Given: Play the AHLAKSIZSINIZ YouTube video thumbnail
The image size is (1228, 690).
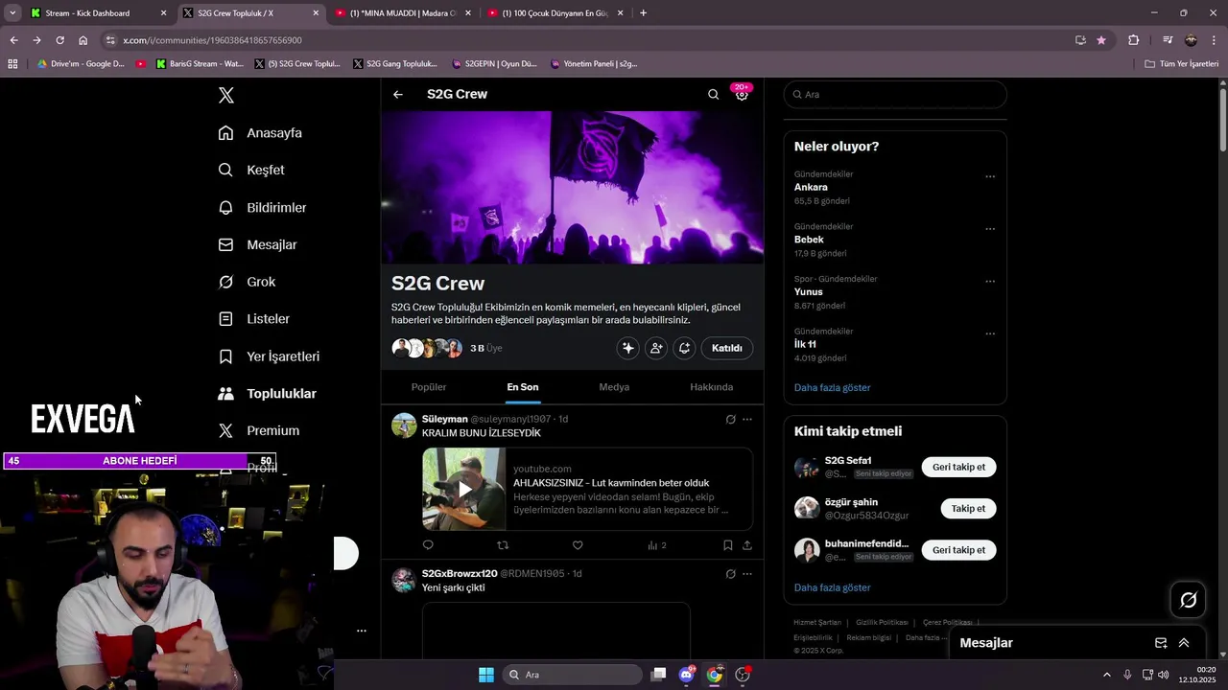Looking at the screenshot, I should click(x=464, y=489).
